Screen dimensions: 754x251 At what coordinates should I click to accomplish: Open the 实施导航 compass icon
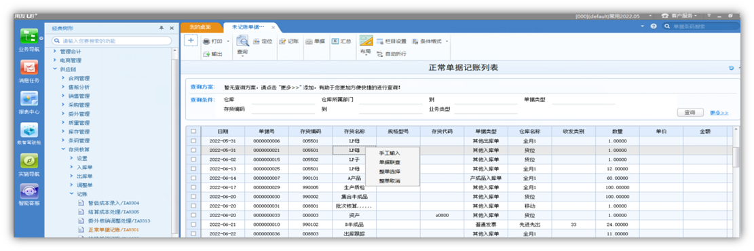coord(29,161)
